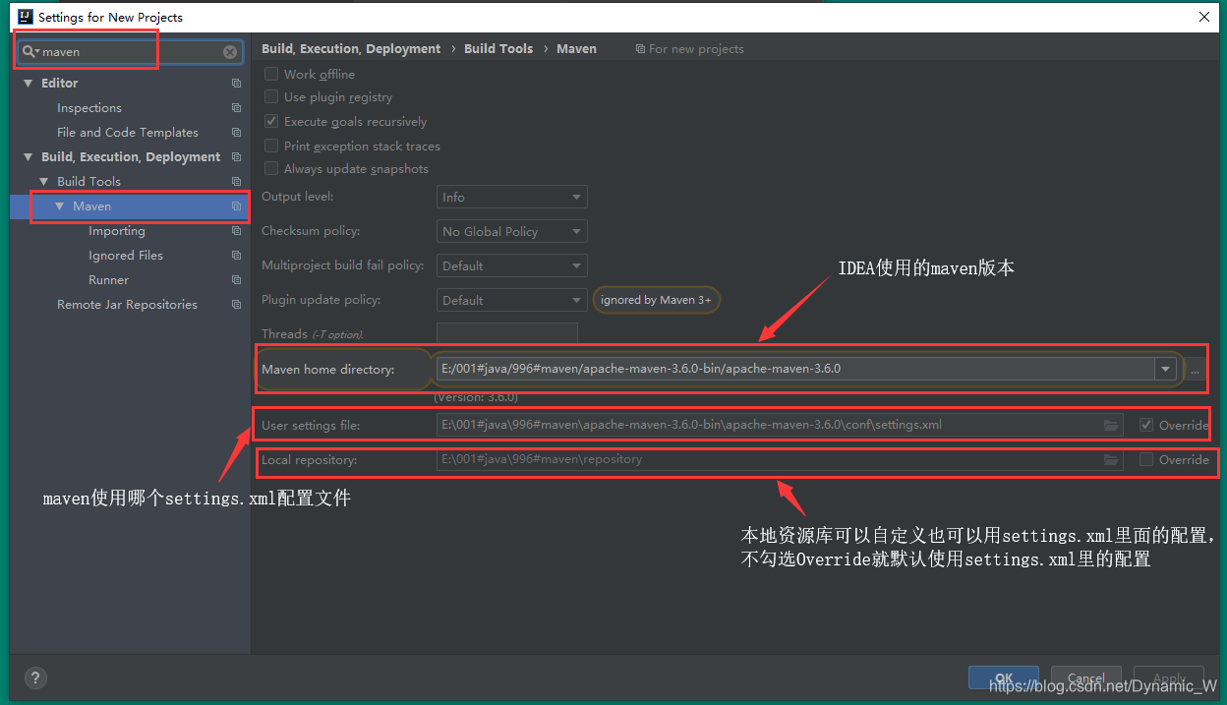1227x705 pixels.
Task: Click project-level icon beside Importing
Action: click(236, 231)
